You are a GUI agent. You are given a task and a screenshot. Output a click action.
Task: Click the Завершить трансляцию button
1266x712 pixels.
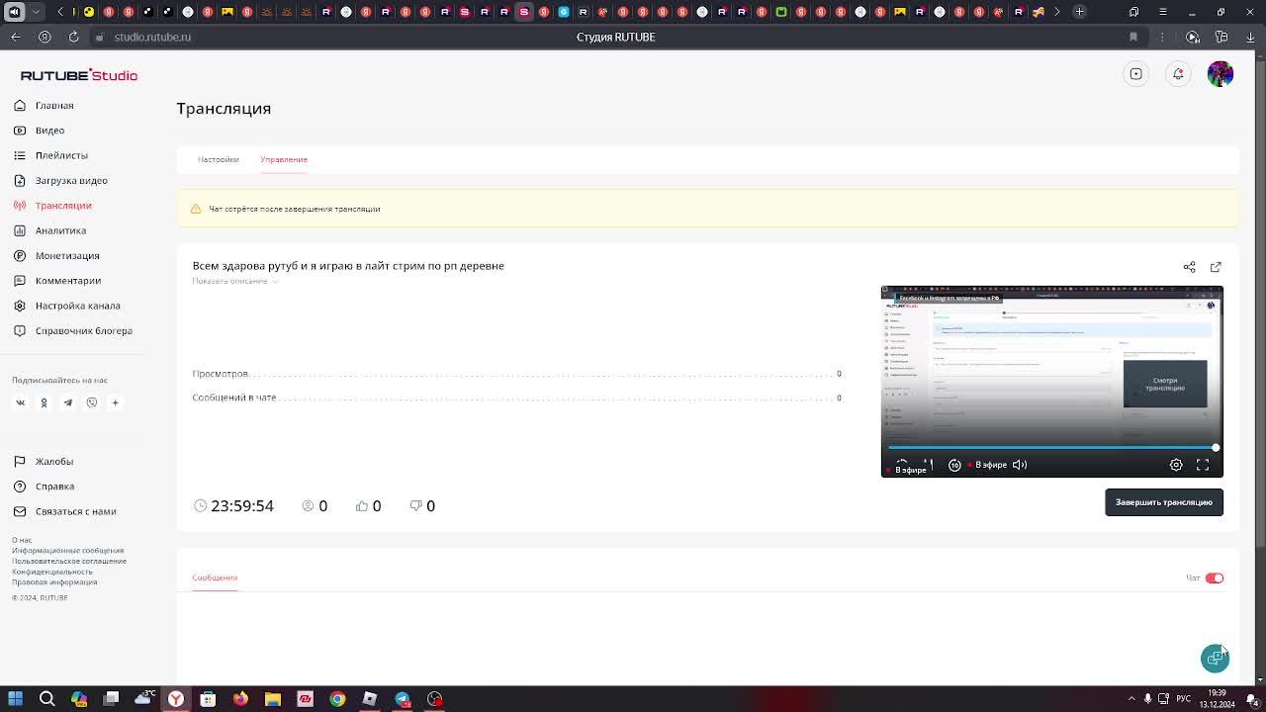point(1164,502)
